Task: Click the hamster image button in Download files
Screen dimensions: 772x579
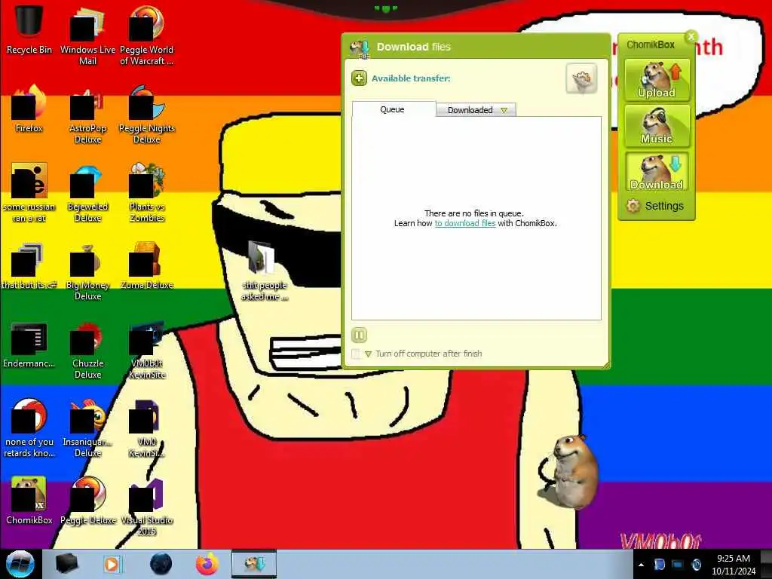Action: tap(581, 78)
